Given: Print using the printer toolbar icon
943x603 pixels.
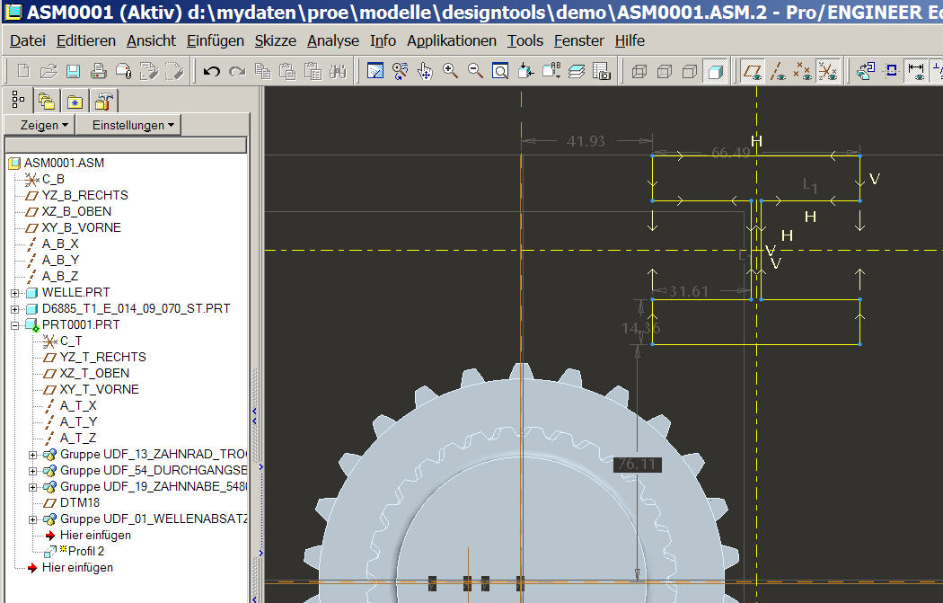Looking at the screenshot, I should [99, 72].
